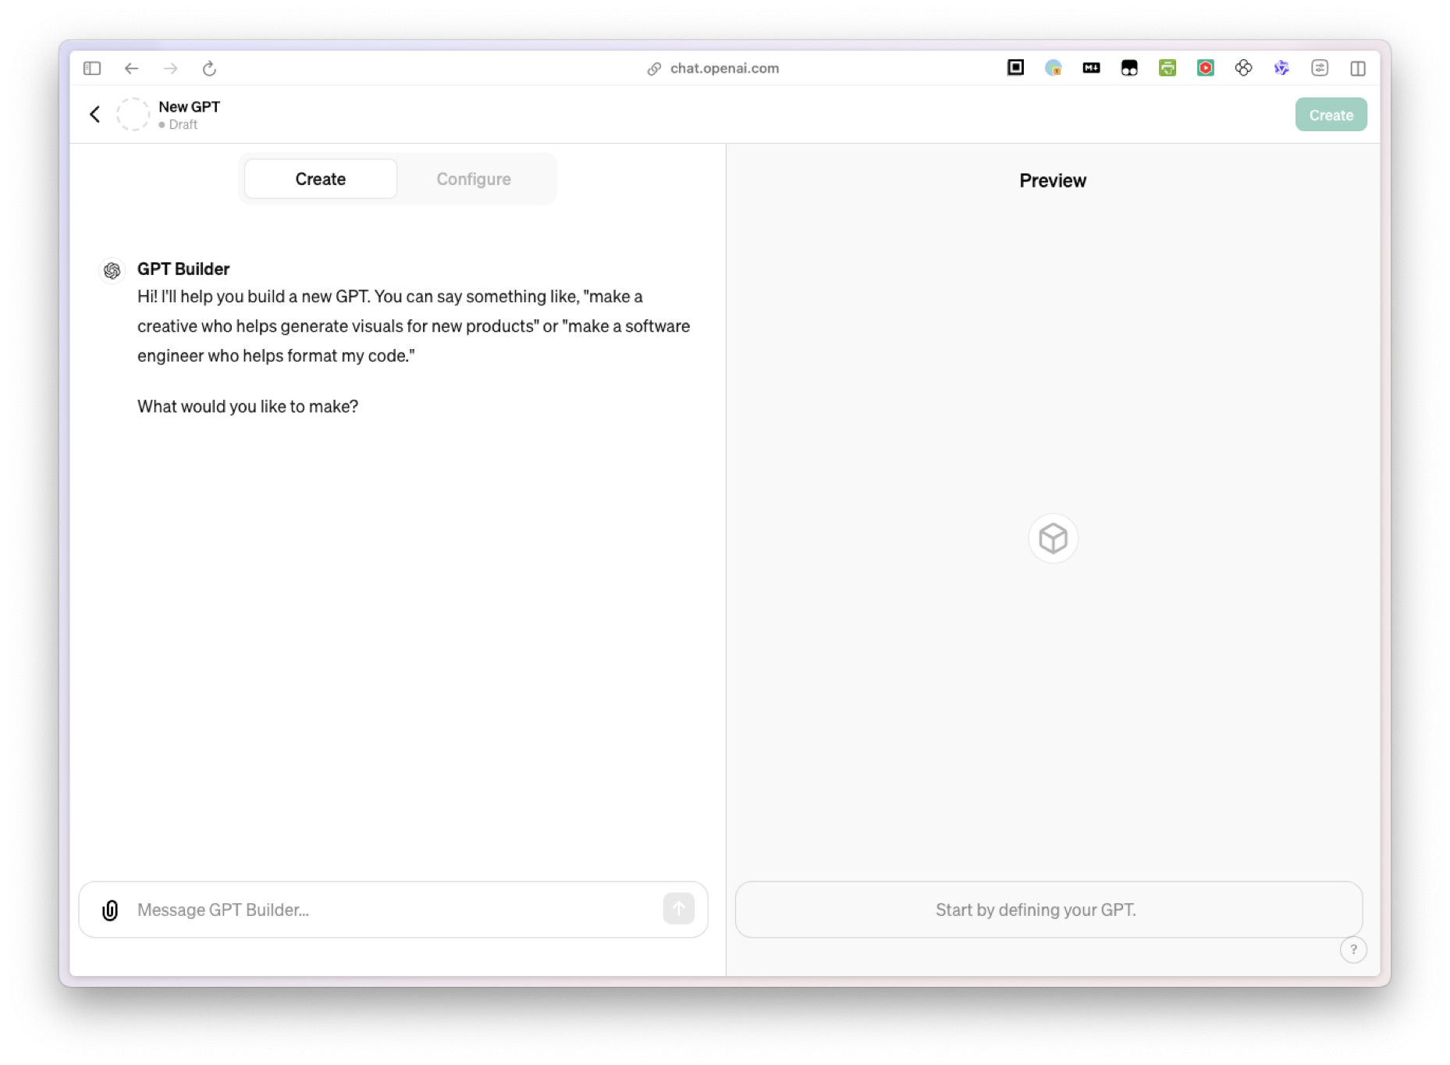Viewport: 1450px width, 1065px height.
Task: Select the Create tab
Action: (x=320, y=179)
